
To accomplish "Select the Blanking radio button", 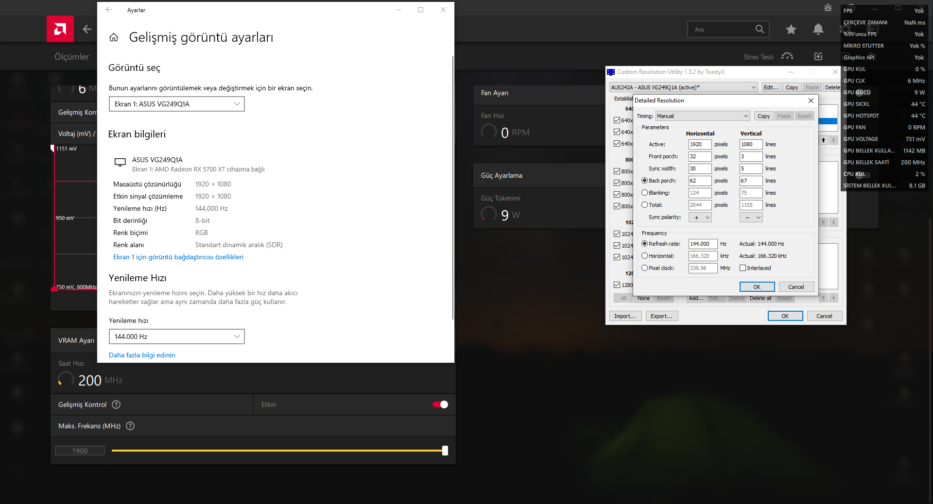I will click(x=644, y=193).
